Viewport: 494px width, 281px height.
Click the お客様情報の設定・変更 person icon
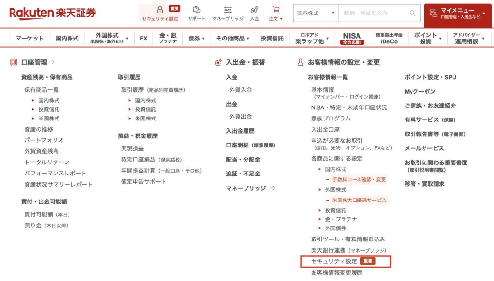pyautogui.click(x=300, y=62)
